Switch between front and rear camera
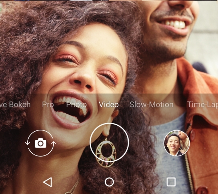The height and width of the screenshot is (194, 218). pos(40,143)
